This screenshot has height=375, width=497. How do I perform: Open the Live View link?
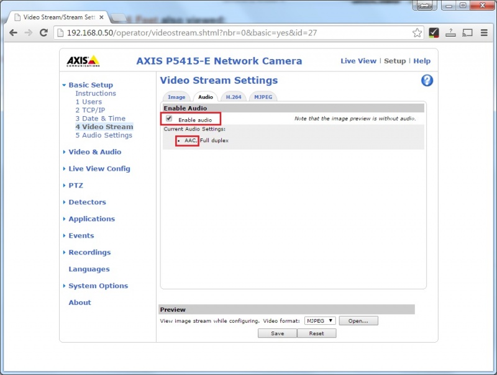coord(358,61)
